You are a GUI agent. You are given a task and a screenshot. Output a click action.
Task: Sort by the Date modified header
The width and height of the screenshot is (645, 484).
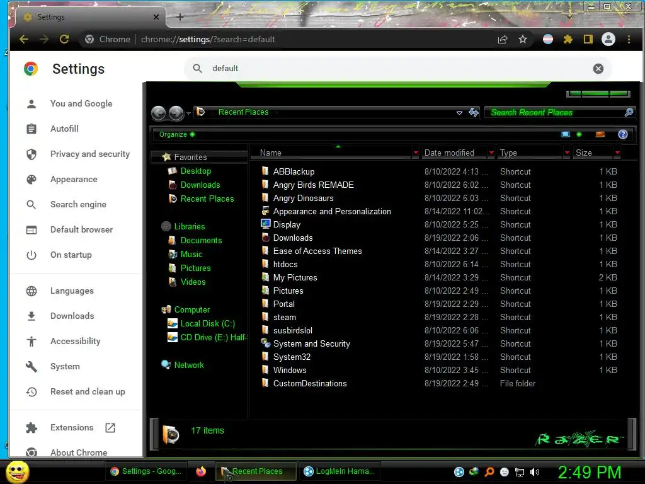(449, 153)
